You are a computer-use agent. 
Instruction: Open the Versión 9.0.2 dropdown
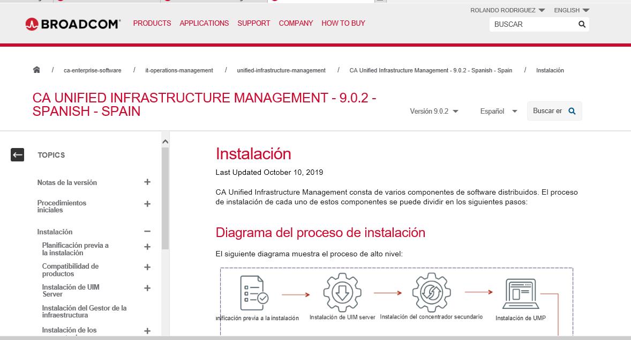tap(434, 111)
